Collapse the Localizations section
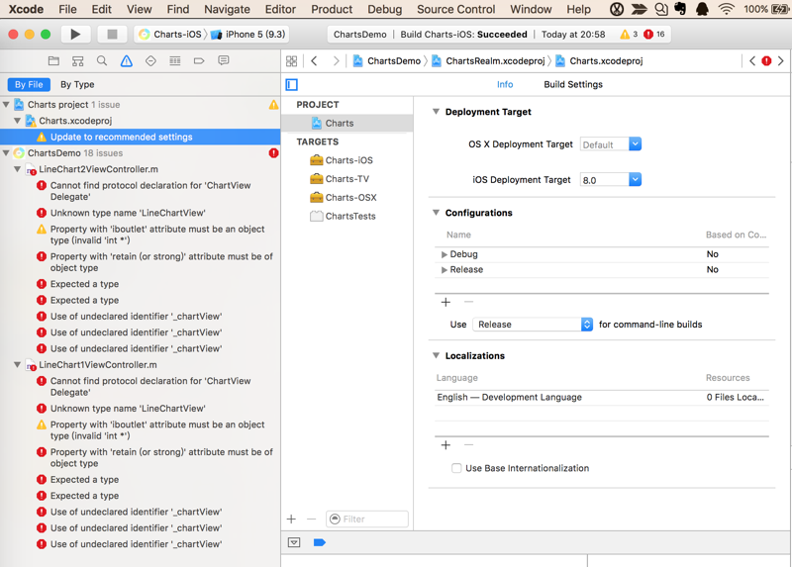 click(436, 355)
